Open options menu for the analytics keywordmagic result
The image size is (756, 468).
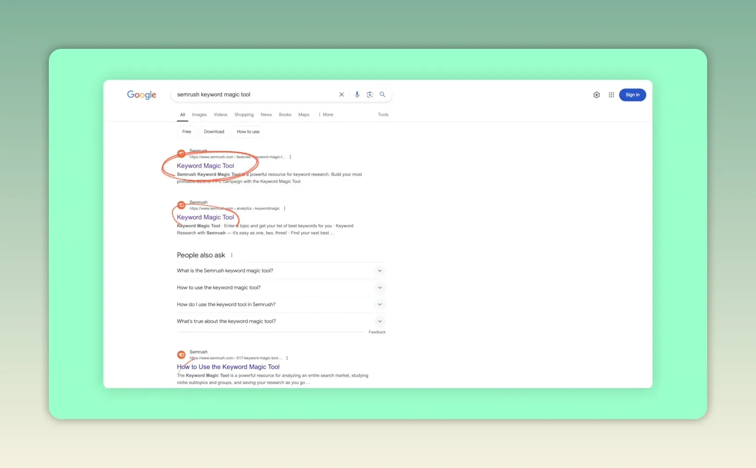tap(284, 208)
